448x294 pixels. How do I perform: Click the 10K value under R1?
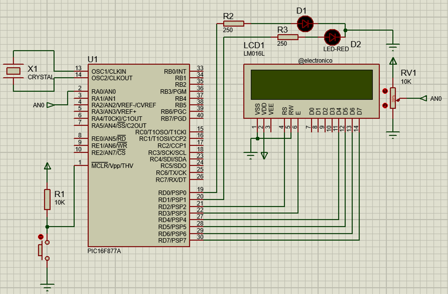pos(59,202)
